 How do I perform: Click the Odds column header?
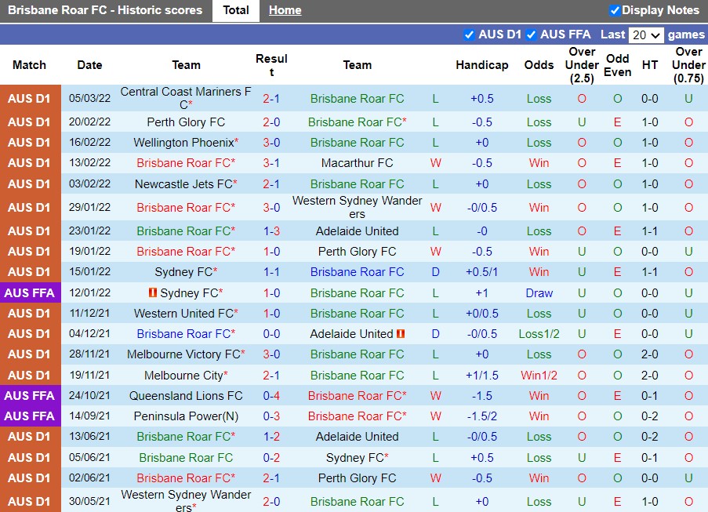tap(539, 65)
